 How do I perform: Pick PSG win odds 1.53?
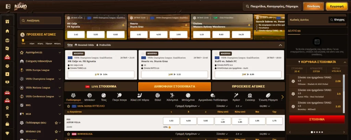(x=171, y=121)
